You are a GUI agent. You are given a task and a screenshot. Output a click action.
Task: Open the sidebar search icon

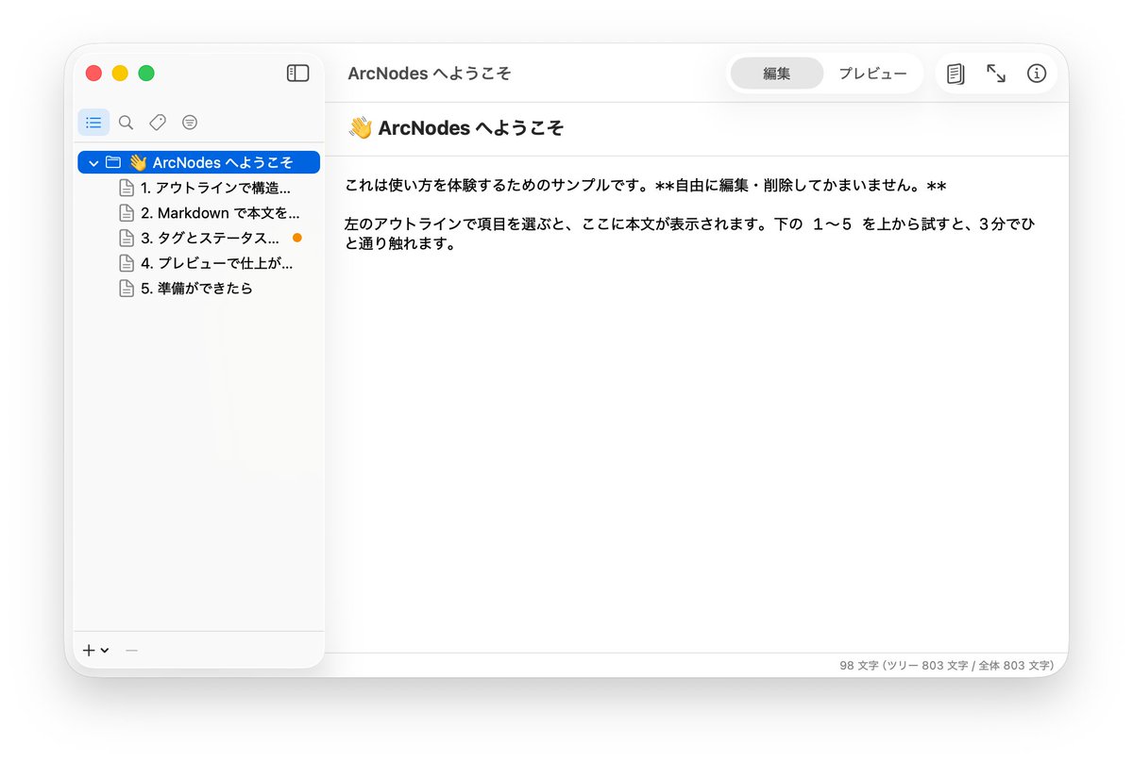[126, 123]
